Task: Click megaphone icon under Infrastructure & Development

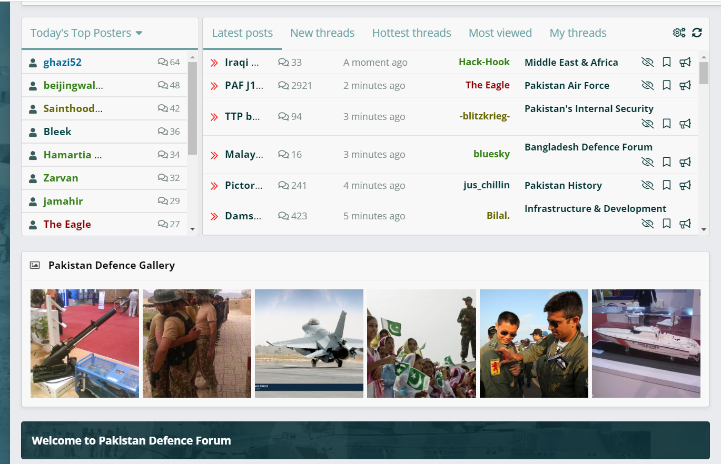Action: point(685,224)
